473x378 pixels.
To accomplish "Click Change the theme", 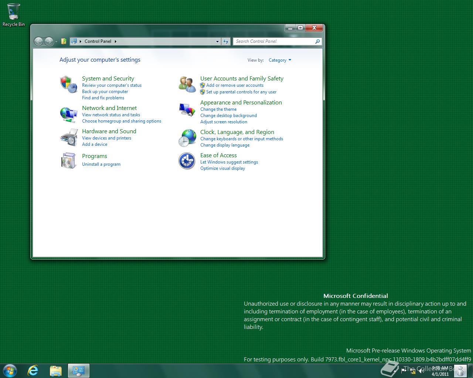I will click(218, 109).
